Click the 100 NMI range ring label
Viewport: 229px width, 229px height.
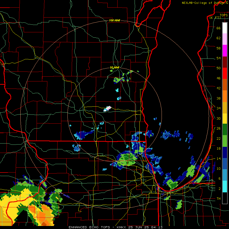click(114, 20)
